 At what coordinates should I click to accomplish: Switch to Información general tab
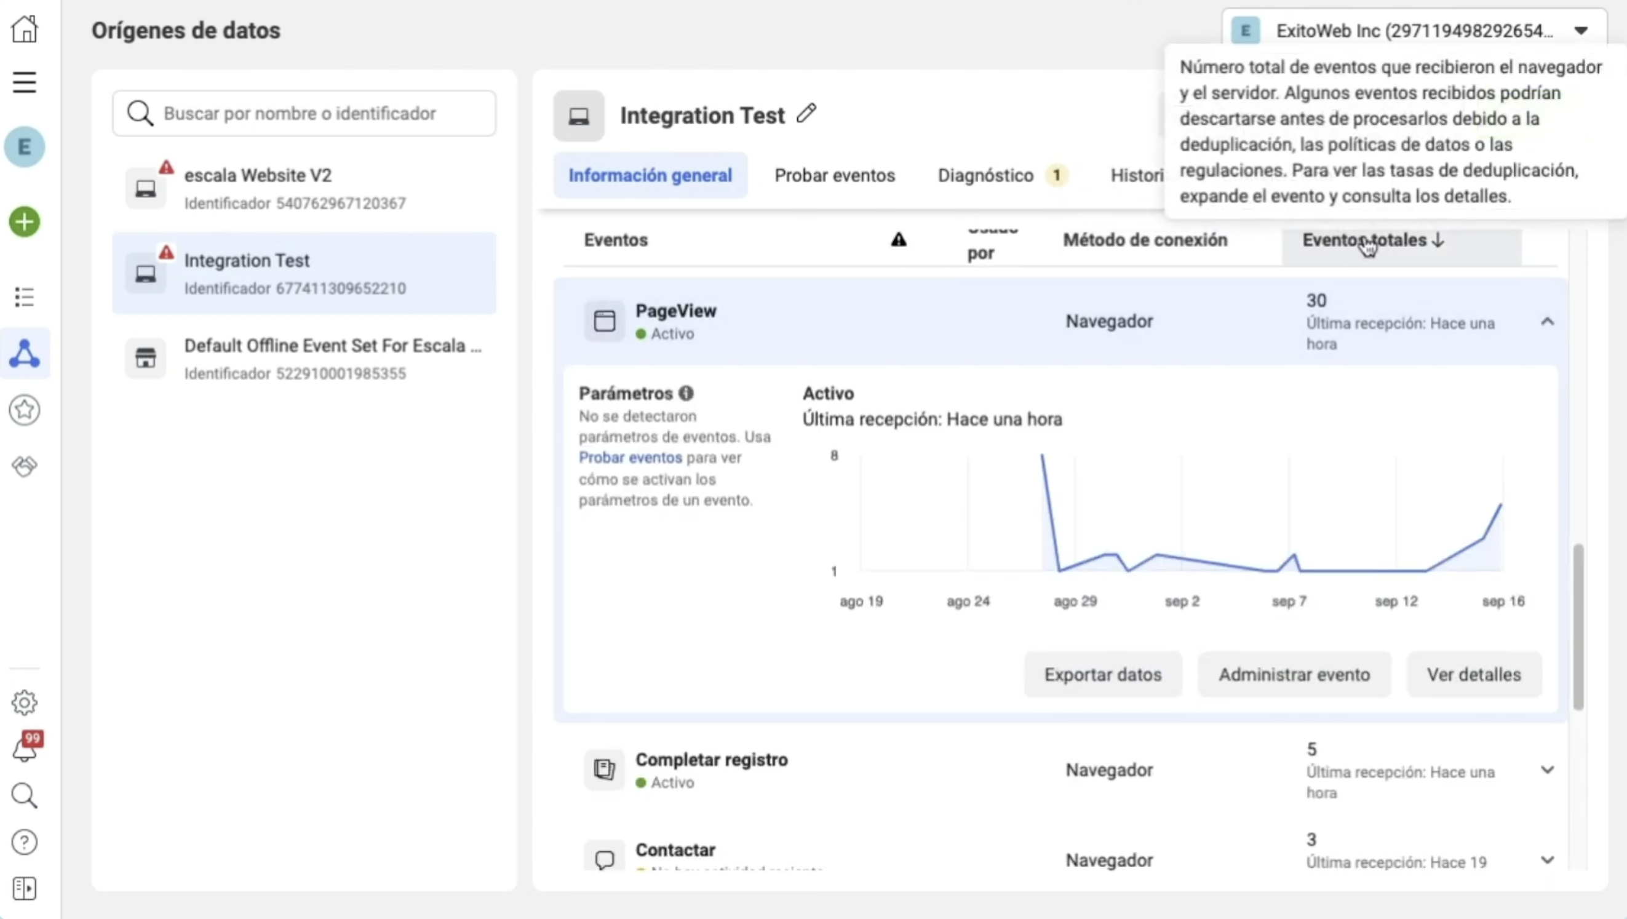651,175
